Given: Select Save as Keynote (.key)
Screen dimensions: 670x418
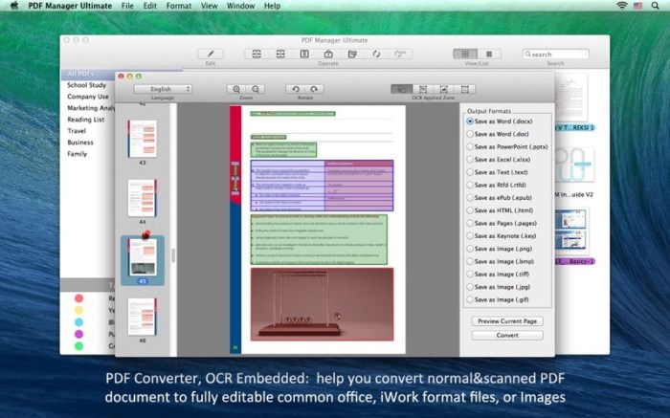Looking at the screenshot, I should tap(502, 235).
